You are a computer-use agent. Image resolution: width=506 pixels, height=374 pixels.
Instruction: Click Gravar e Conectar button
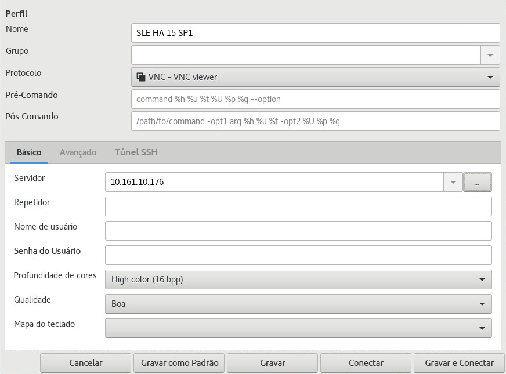tap(459, 363)
